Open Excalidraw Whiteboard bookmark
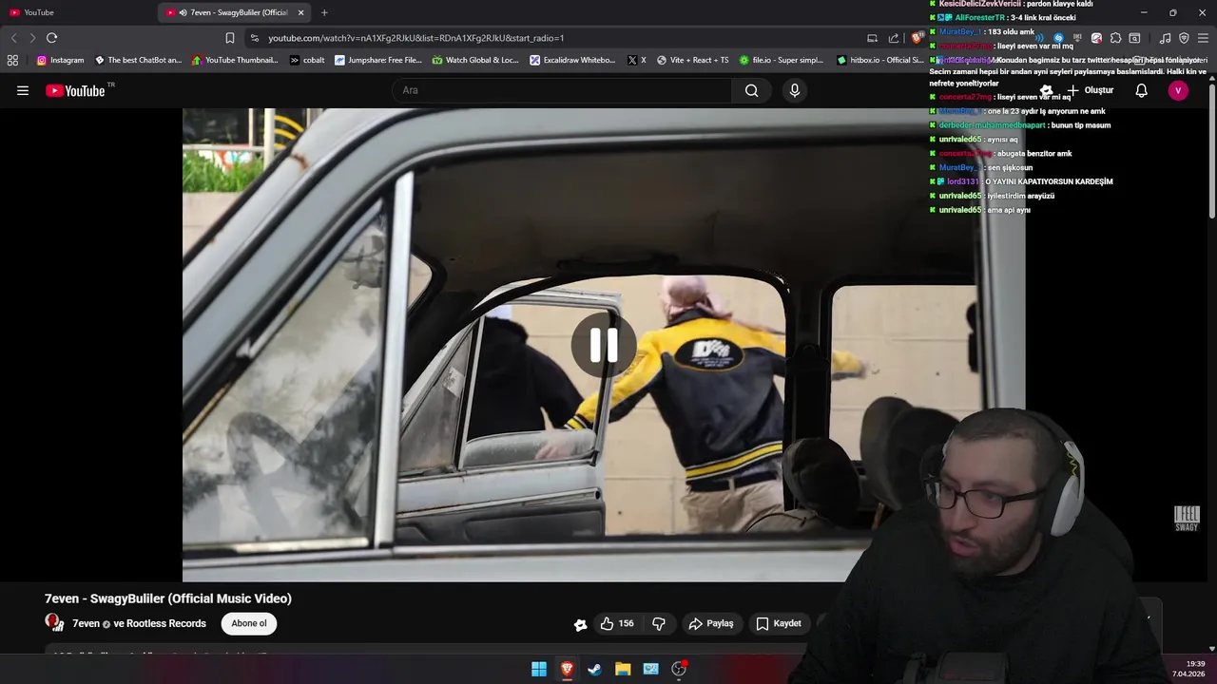The height and width of the screenshot is (684, 1217). coord(573,60)
